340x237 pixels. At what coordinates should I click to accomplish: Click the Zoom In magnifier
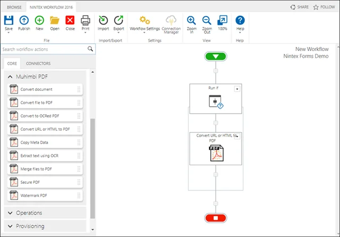click(x=191, y=20)
